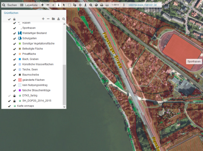Click the layer list scrollbar thumb

click(64, 85)
